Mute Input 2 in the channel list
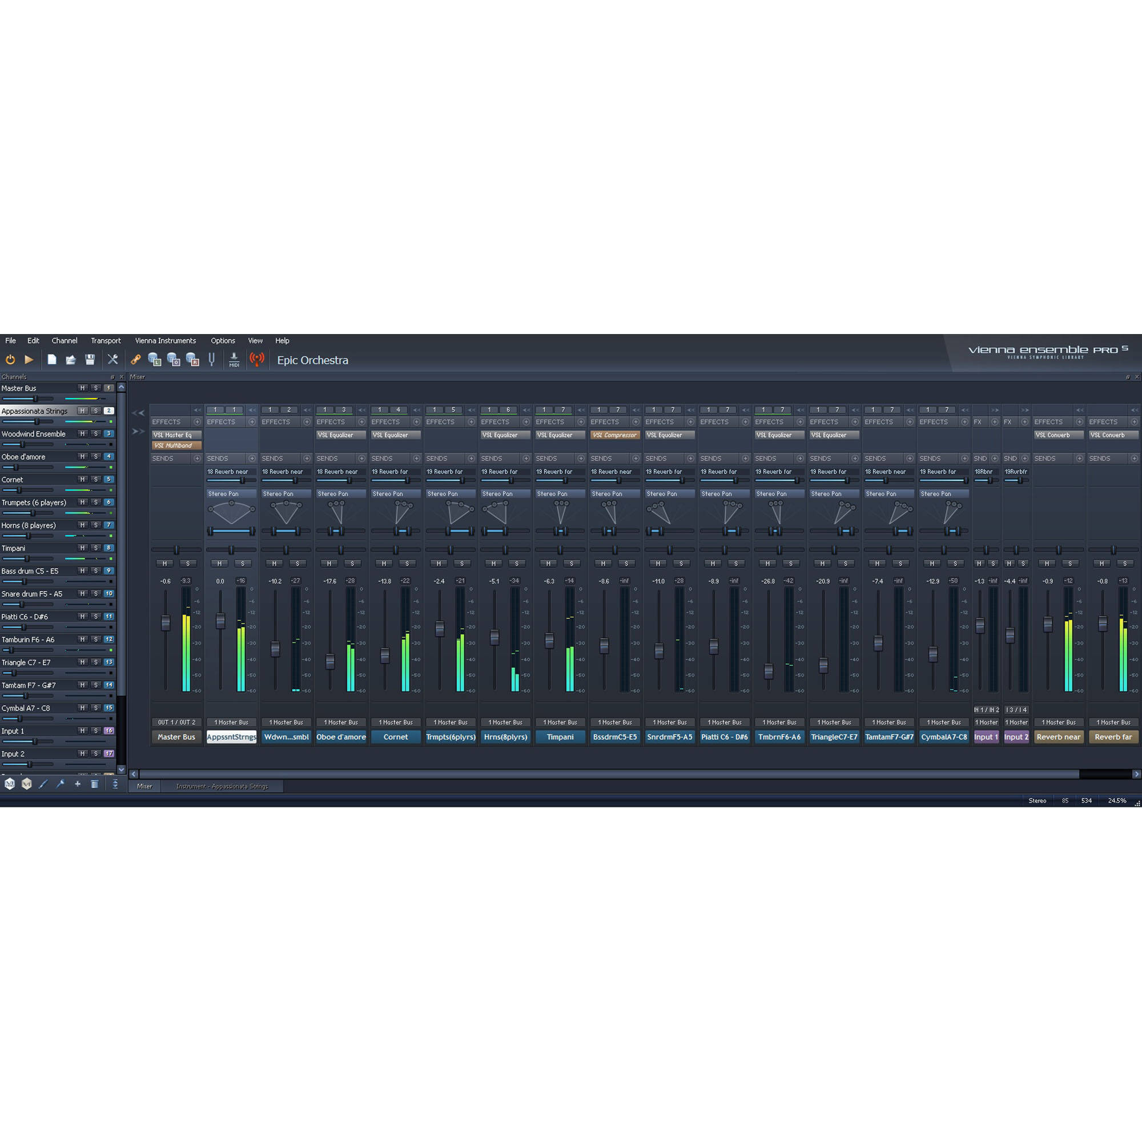 pyautogui.click(x=82, y=754)
